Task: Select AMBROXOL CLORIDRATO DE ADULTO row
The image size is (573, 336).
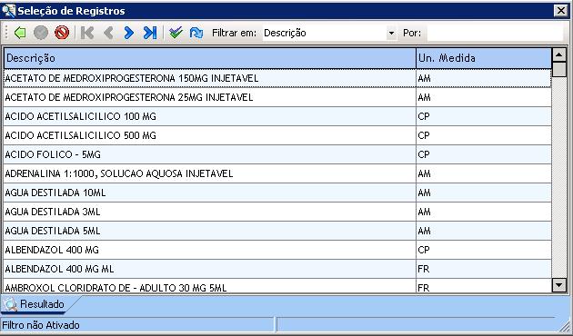Action: pos(277,286)
